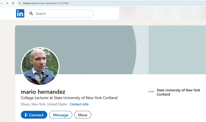Reload the page with refresh icon
This screenshot has height=122, width=206.
[13, 3]
